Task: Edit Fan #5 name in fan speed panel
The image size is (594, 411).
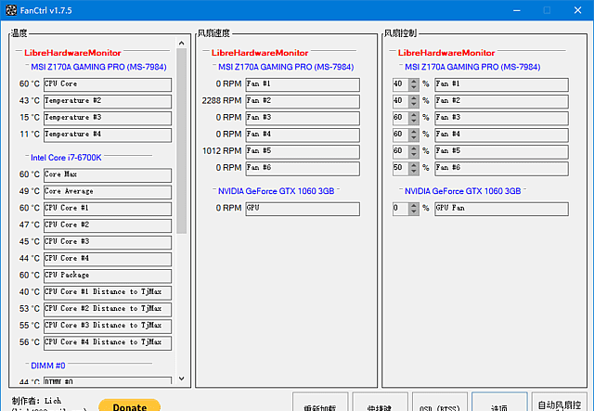Action: click(303, 151)
